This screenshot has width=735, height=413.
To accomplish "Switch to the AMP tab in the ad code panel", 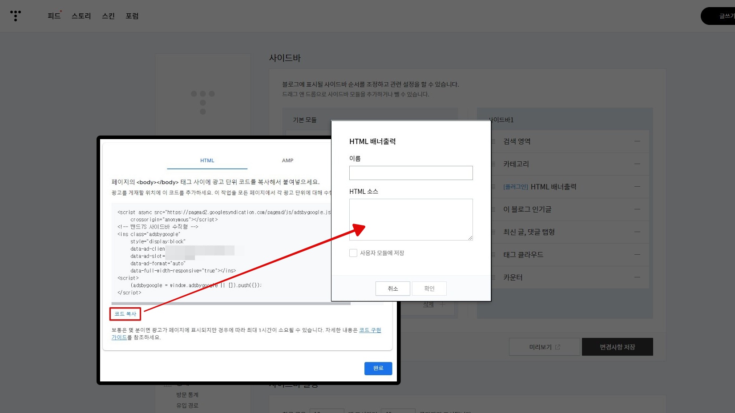I will pos(287,160).
